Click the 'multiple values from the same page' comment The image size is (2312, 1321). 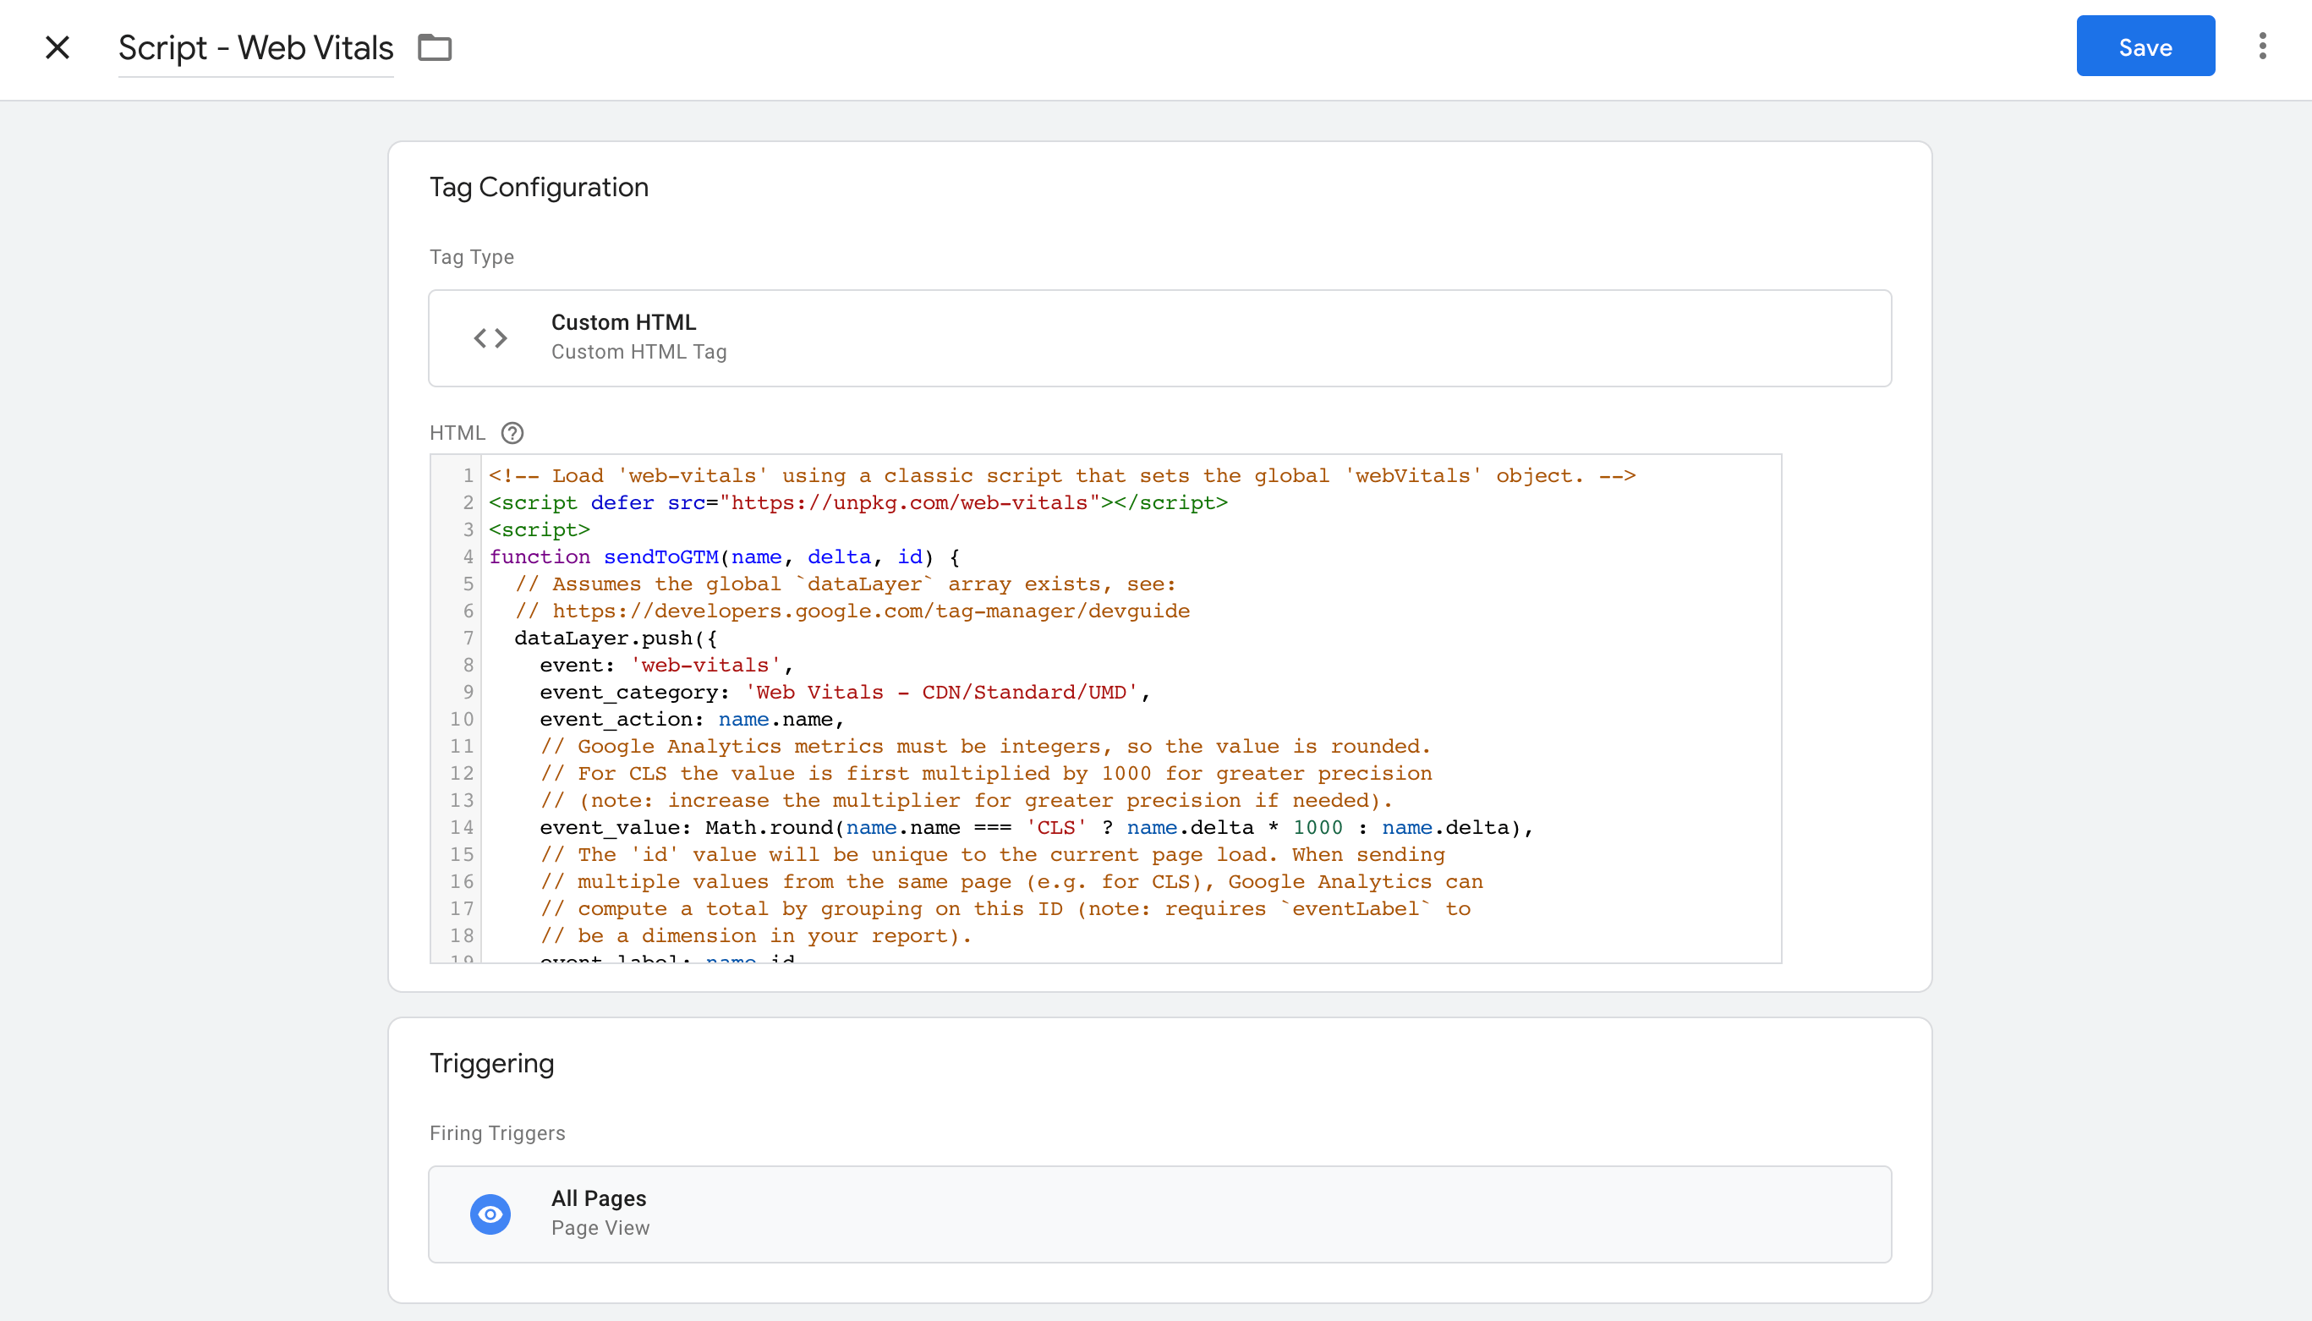[x=1011, y=882]
